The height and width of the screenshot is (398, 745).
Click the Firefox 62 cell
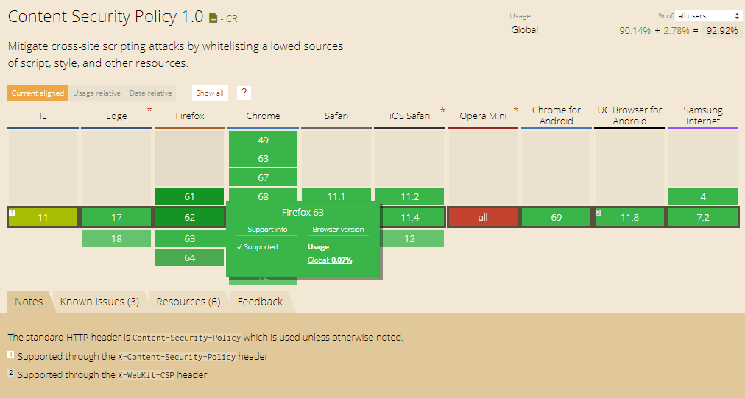point(190,218)
